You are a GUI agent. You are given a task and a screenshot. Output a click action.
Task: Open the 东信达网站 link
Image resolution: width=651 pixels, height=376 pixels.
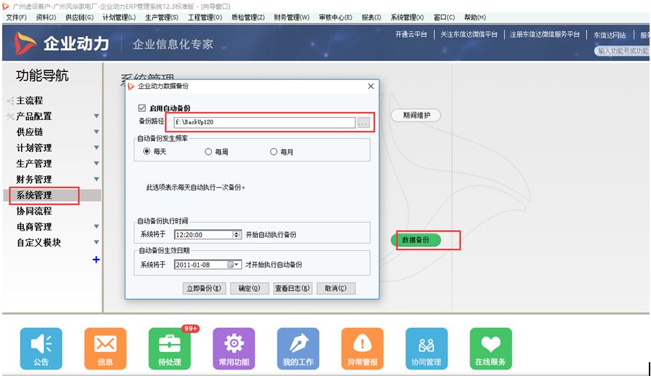[609, 35]
